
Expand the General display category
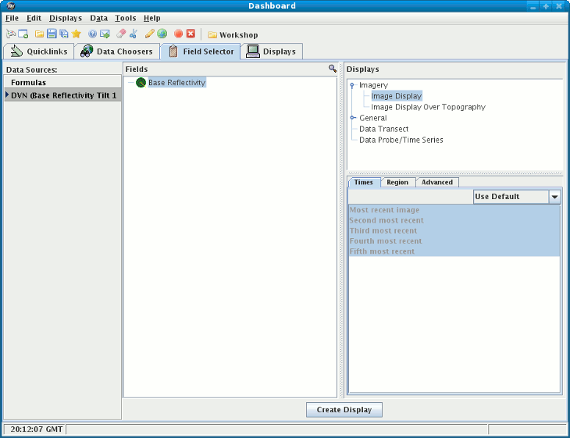click(x=353, y=118)
